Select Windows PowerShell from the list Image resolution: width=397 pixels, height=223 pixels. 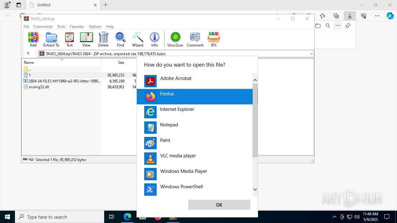[x=195, y=190]
